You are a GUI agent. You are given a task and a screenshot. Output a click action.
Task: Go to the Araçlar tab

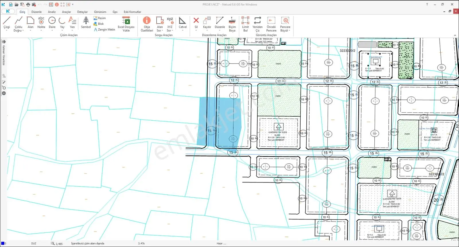coord(67,12)
